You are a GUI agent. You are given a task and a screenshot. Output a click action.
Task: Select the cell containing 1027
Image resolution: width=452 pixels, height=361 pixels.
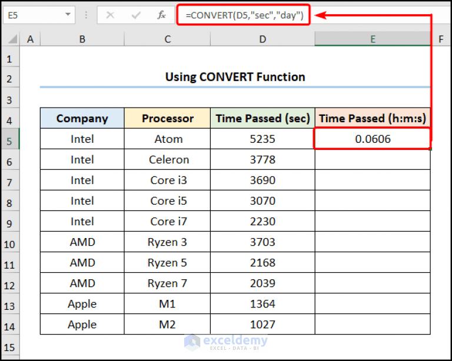tap(262, 324)
